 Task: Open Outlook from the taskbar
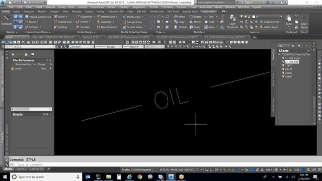[x=88, y=177]
